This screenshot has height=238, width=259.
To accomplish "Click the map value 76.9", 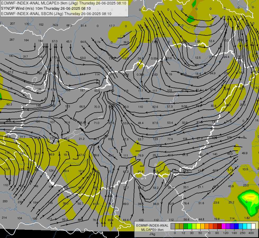I will (x=140, y=155).
